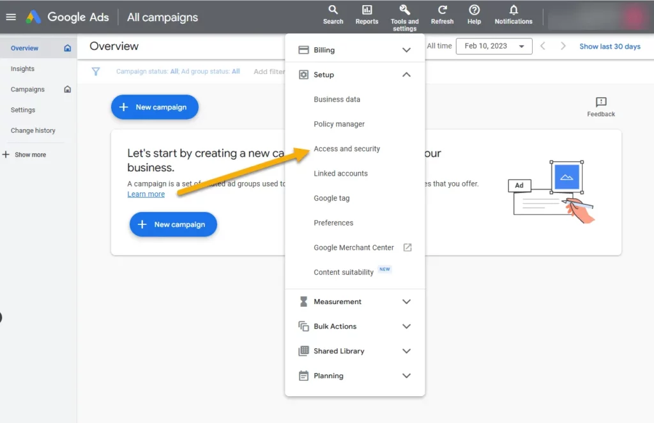Viewport: 654px width, 423px height.
Task: Open the Feb 10, 2023 date dropdown
Action: coord(494,46)
